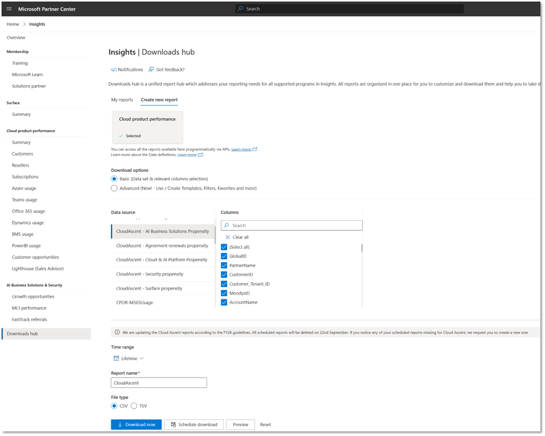Click the Reset button
Screen dimensions: 545x436
(x=266, y=425)
